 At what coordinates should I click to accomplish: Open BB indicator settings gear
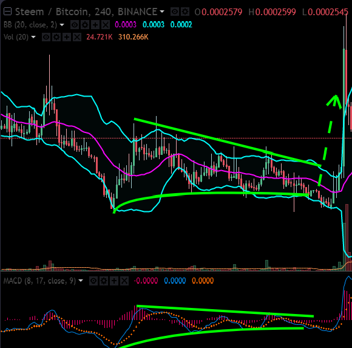tap(85, 25)
